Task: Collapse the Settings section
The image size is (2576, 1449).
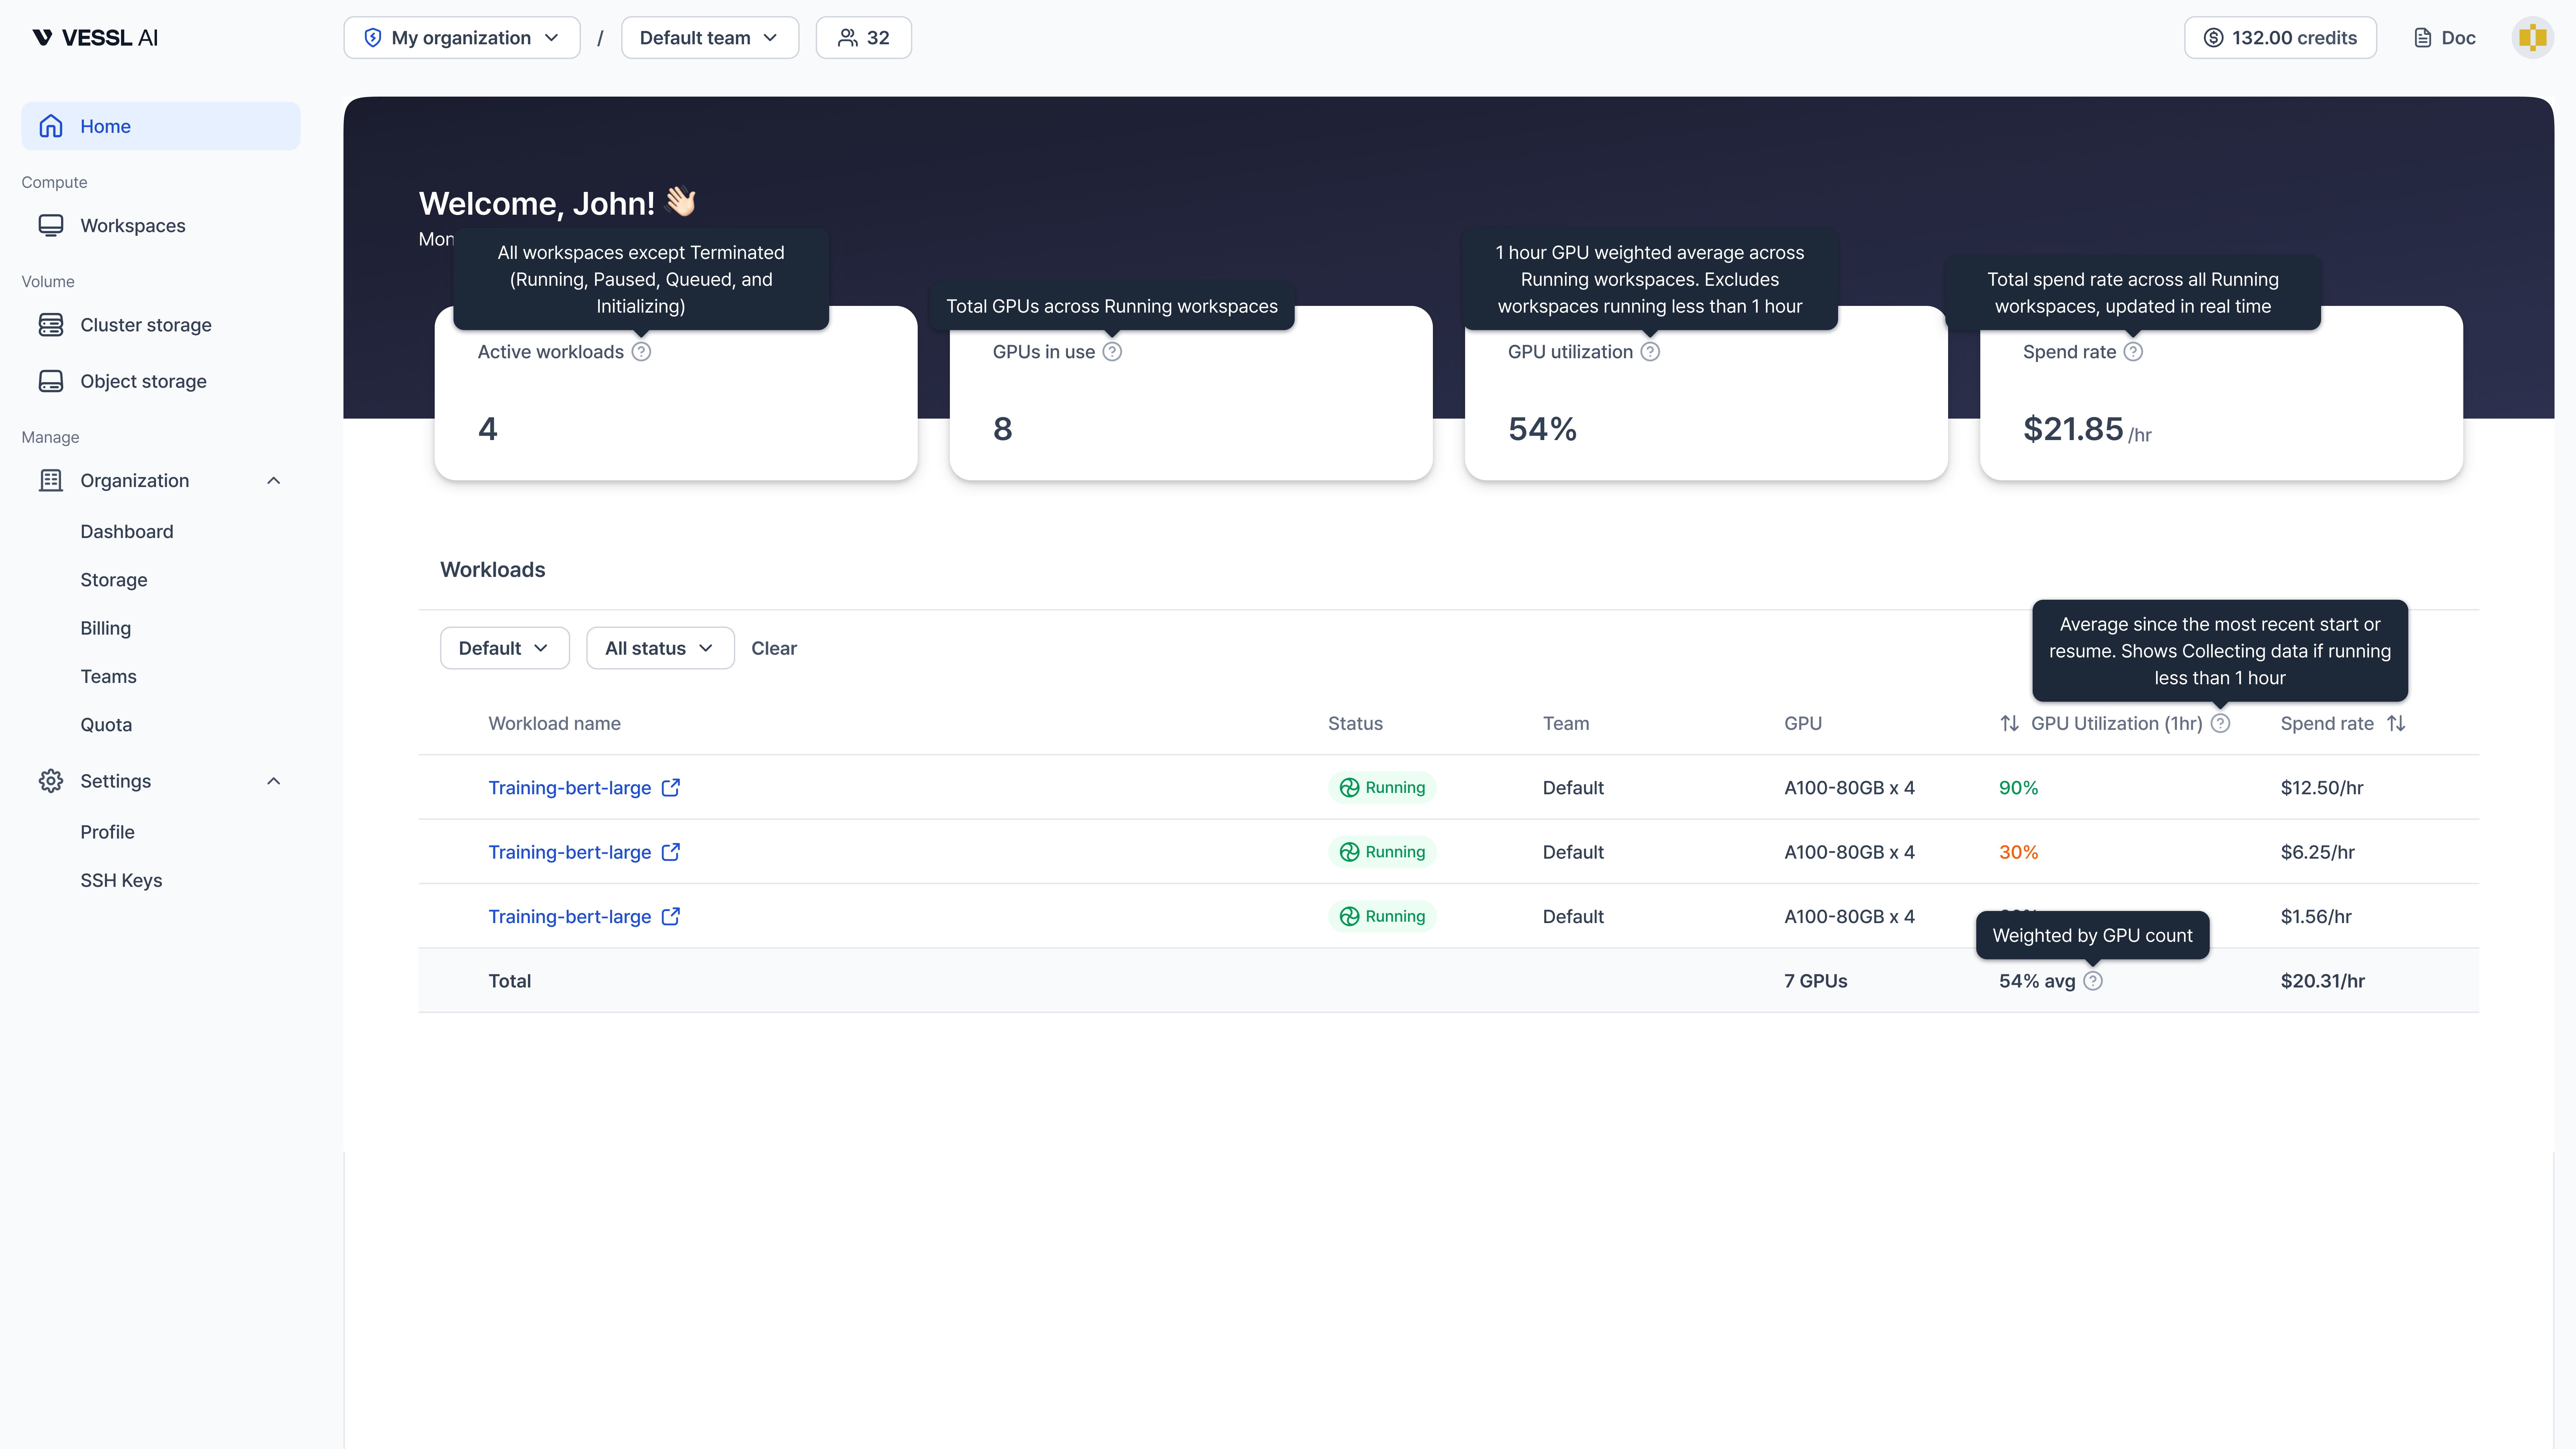Action: click(273, 781)
